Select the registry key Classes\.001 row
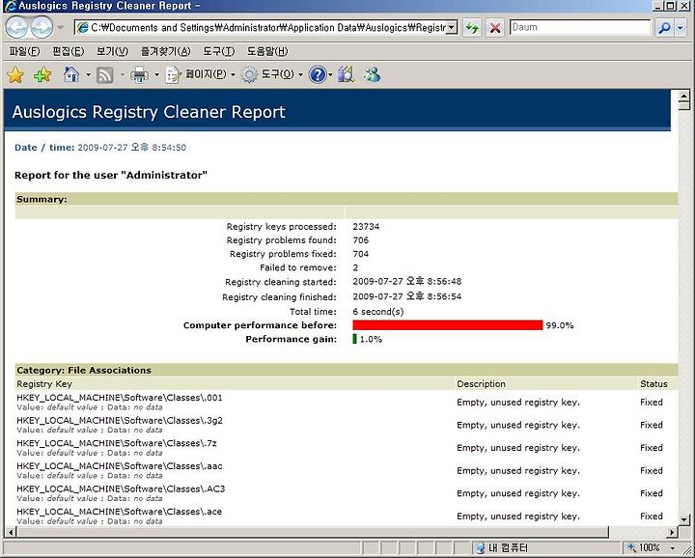Screen dimensions: 695x558 (347, 402)
